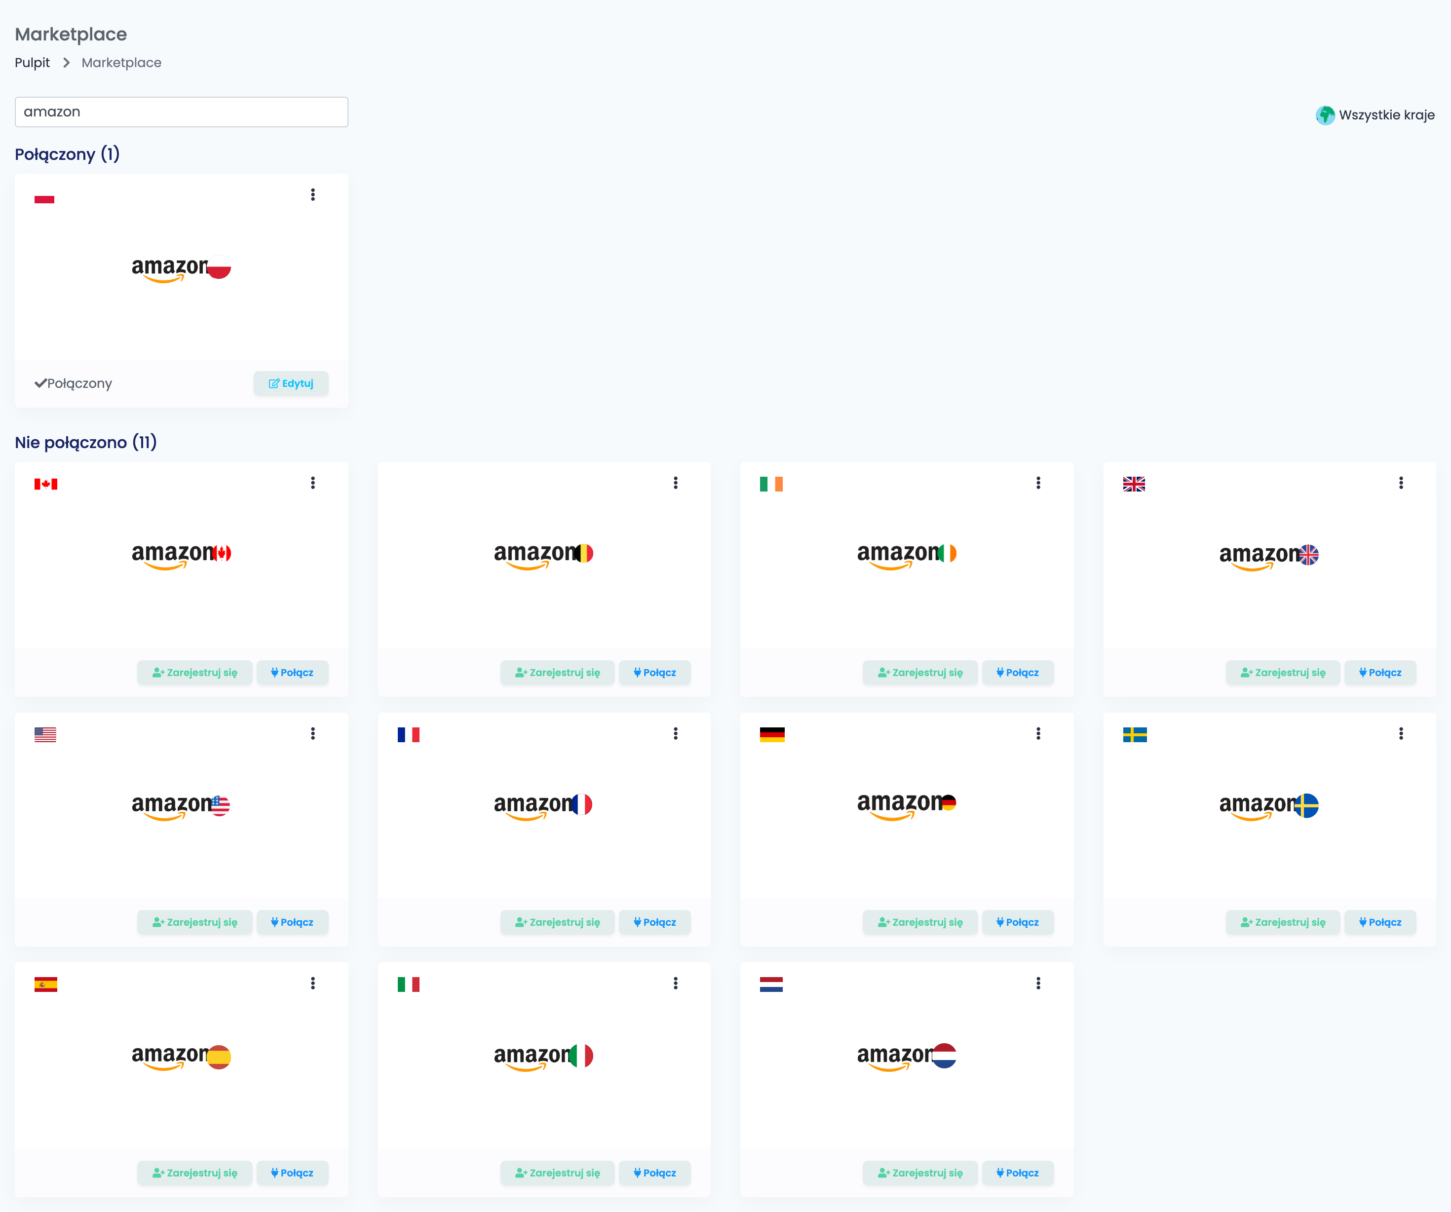Open three-dot menu on Amazon Belgium card
This screenshot has width=1451, height=1212.
tap(676, 482)
